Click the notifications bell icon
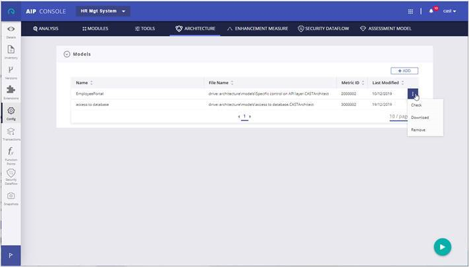Viewport: 469px width, 267px height. 430,11
